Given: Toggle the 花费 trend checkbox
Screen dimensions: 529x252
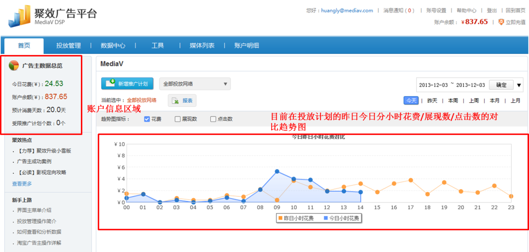Looking at the screenshot, I should point(147,119).
